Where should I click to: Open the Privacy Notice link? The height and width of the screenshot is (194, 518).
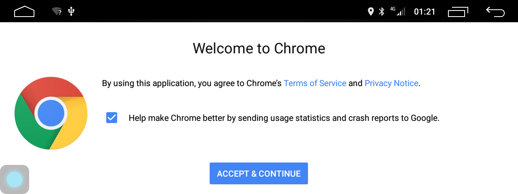391,83
